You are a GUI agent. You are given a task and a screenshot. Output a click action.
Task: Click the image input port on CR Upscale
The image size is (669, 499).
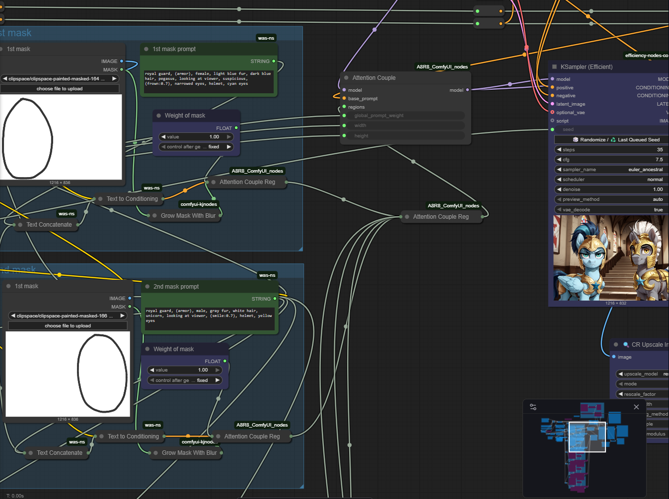pyautogui.click(x=614, y=357)
